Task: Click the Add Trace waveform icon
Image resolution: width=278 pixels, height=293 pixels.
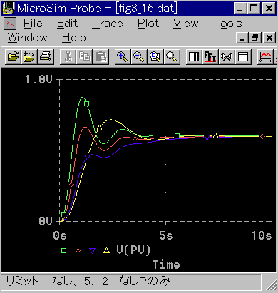Action: point(265,57)
